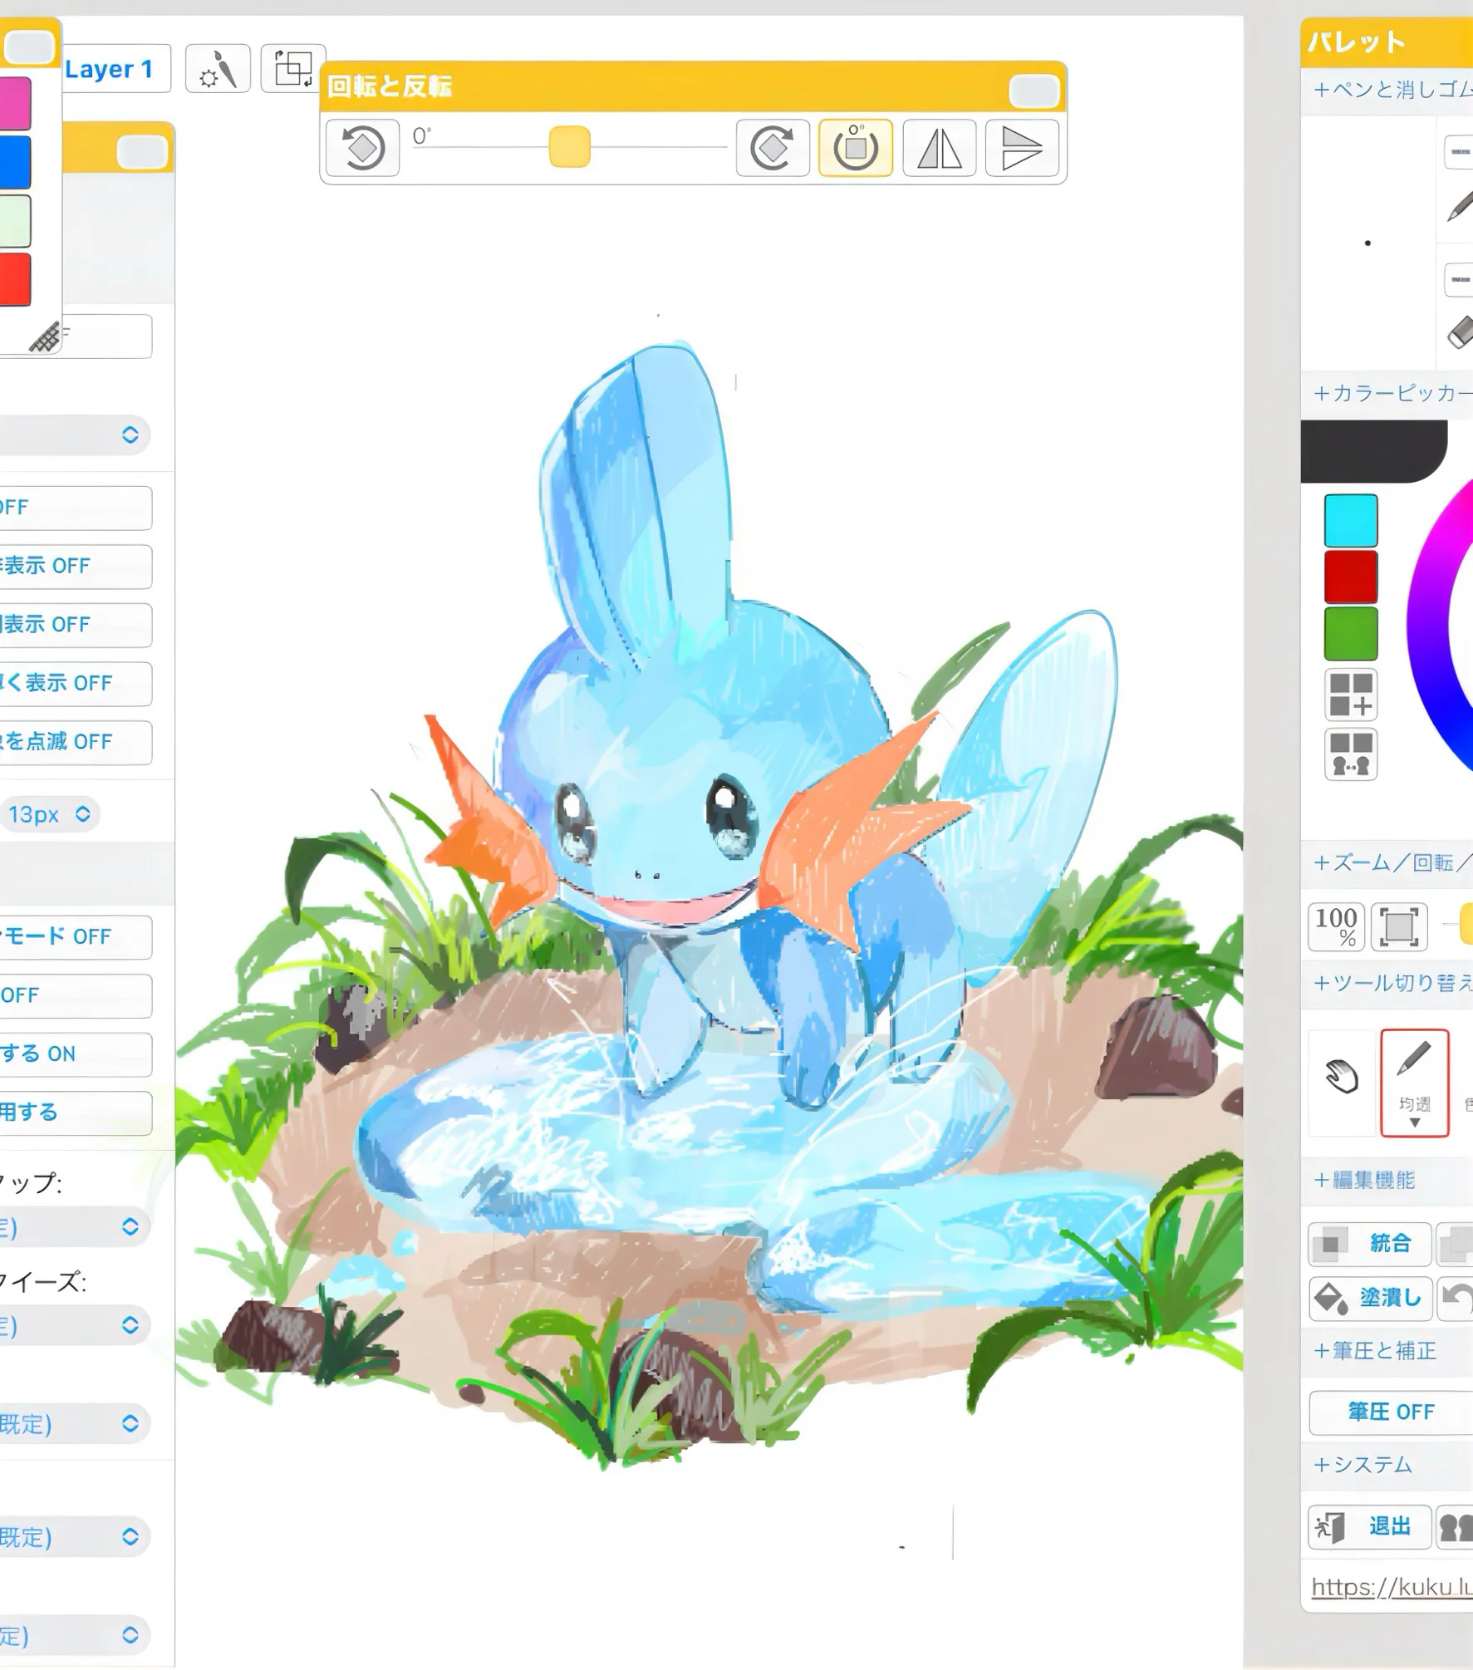This screenshot has height=1670, width=1473.
Task: Pick the pale green swatch at left
Action: point(15,221)
